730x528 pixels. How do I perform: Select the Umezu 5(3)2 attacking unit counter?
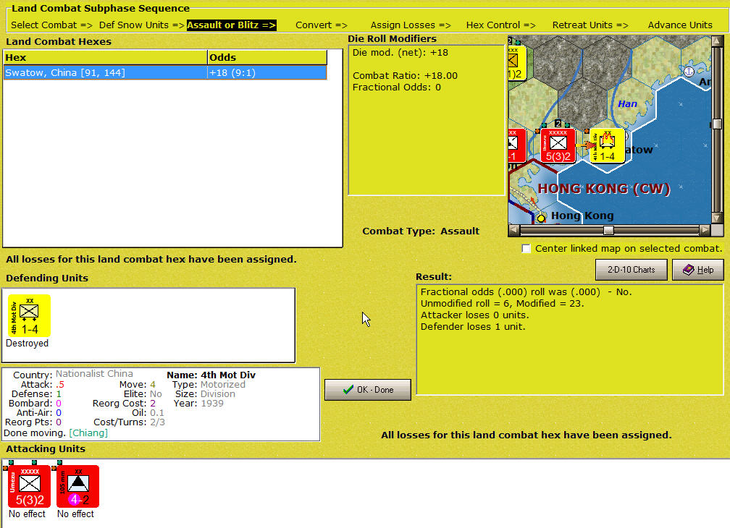[x=29, y=486]
